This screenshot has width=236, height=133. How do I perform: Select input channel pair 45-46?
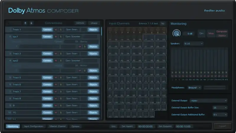tap(137, 59)
